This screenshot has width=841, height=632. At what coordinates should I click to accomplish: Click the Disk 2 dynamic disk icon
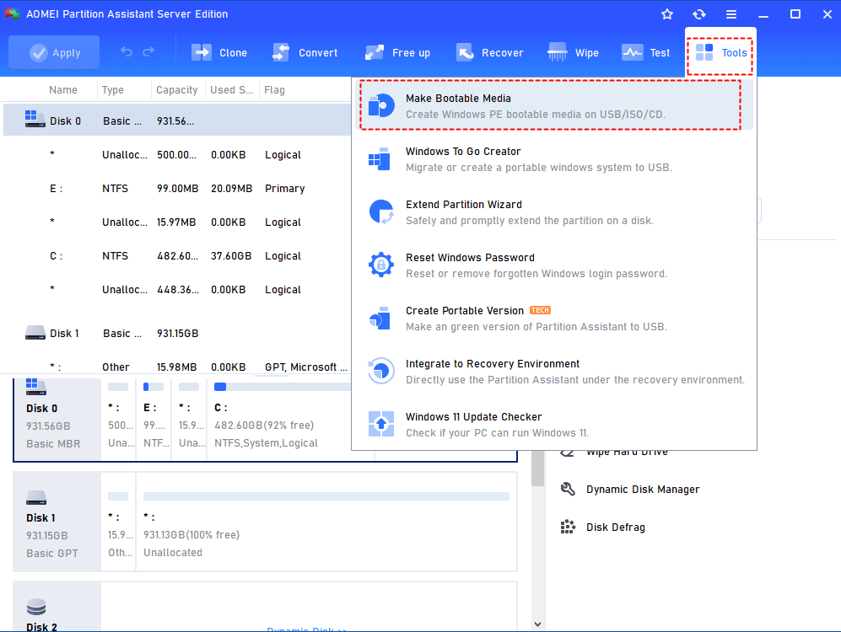click(x=36, y=607)
